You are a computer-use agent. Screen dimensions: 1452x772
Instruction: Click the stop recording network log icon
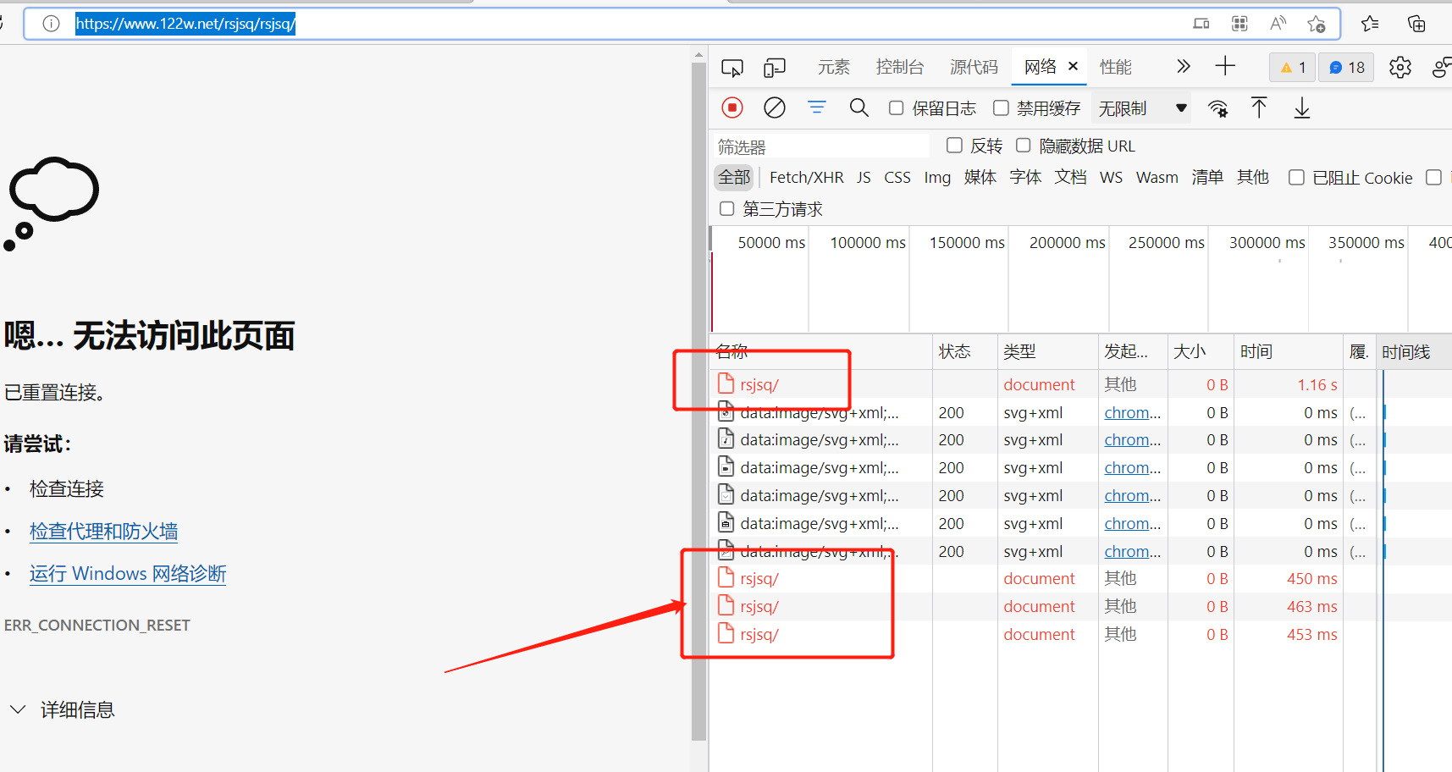point(732,108)
